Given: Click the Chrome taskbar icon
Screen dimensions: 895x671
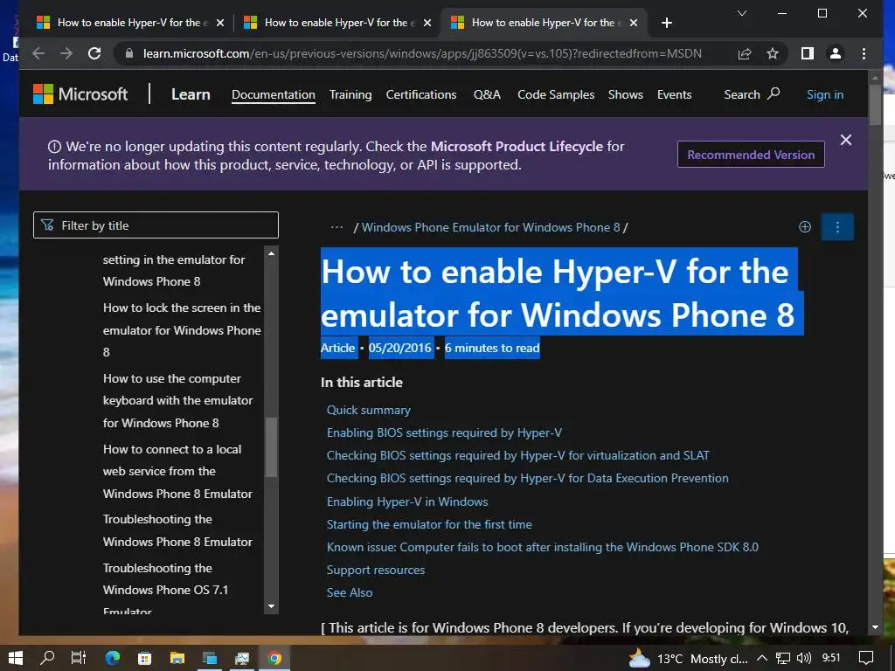Looking at the screenshot, I should pos(274,659).
